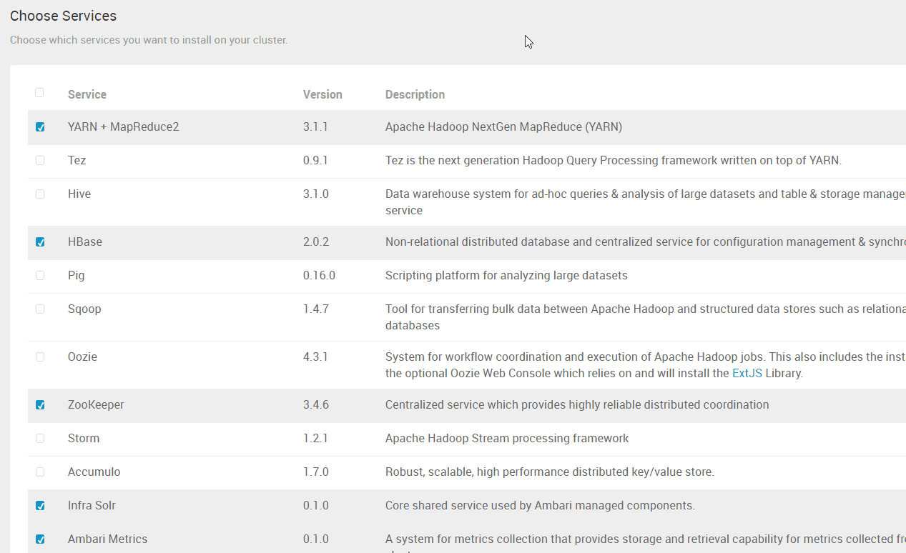Check the Hive service checkbox
This screenshot has width=906, height=553.
40,194
